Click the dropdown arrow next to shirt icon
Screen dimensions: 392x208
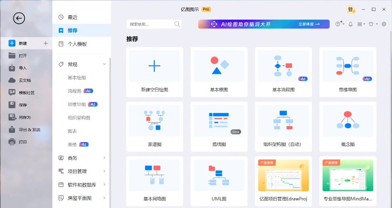tap(377, 24)
